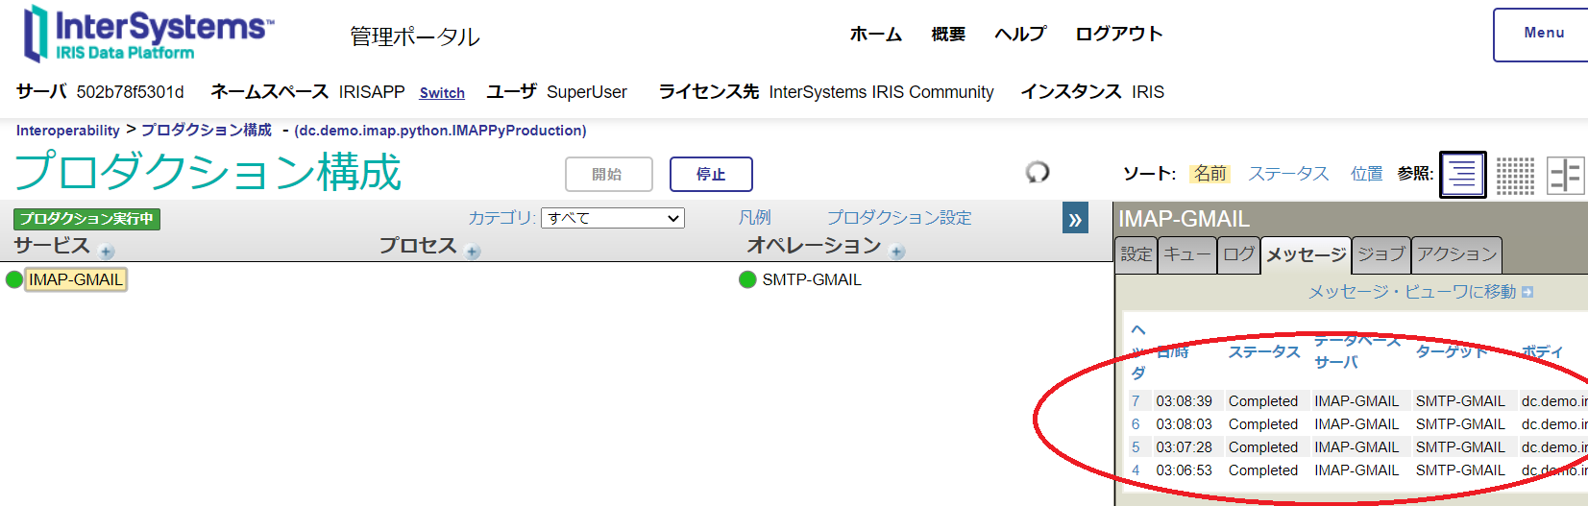
Task: Click the green status dot for SMTP-GMAIL
Action: (x=747, y=279)
